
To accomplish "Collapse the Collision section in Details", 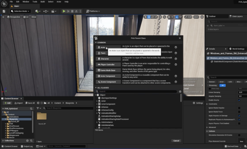I will tap(207, 131).
